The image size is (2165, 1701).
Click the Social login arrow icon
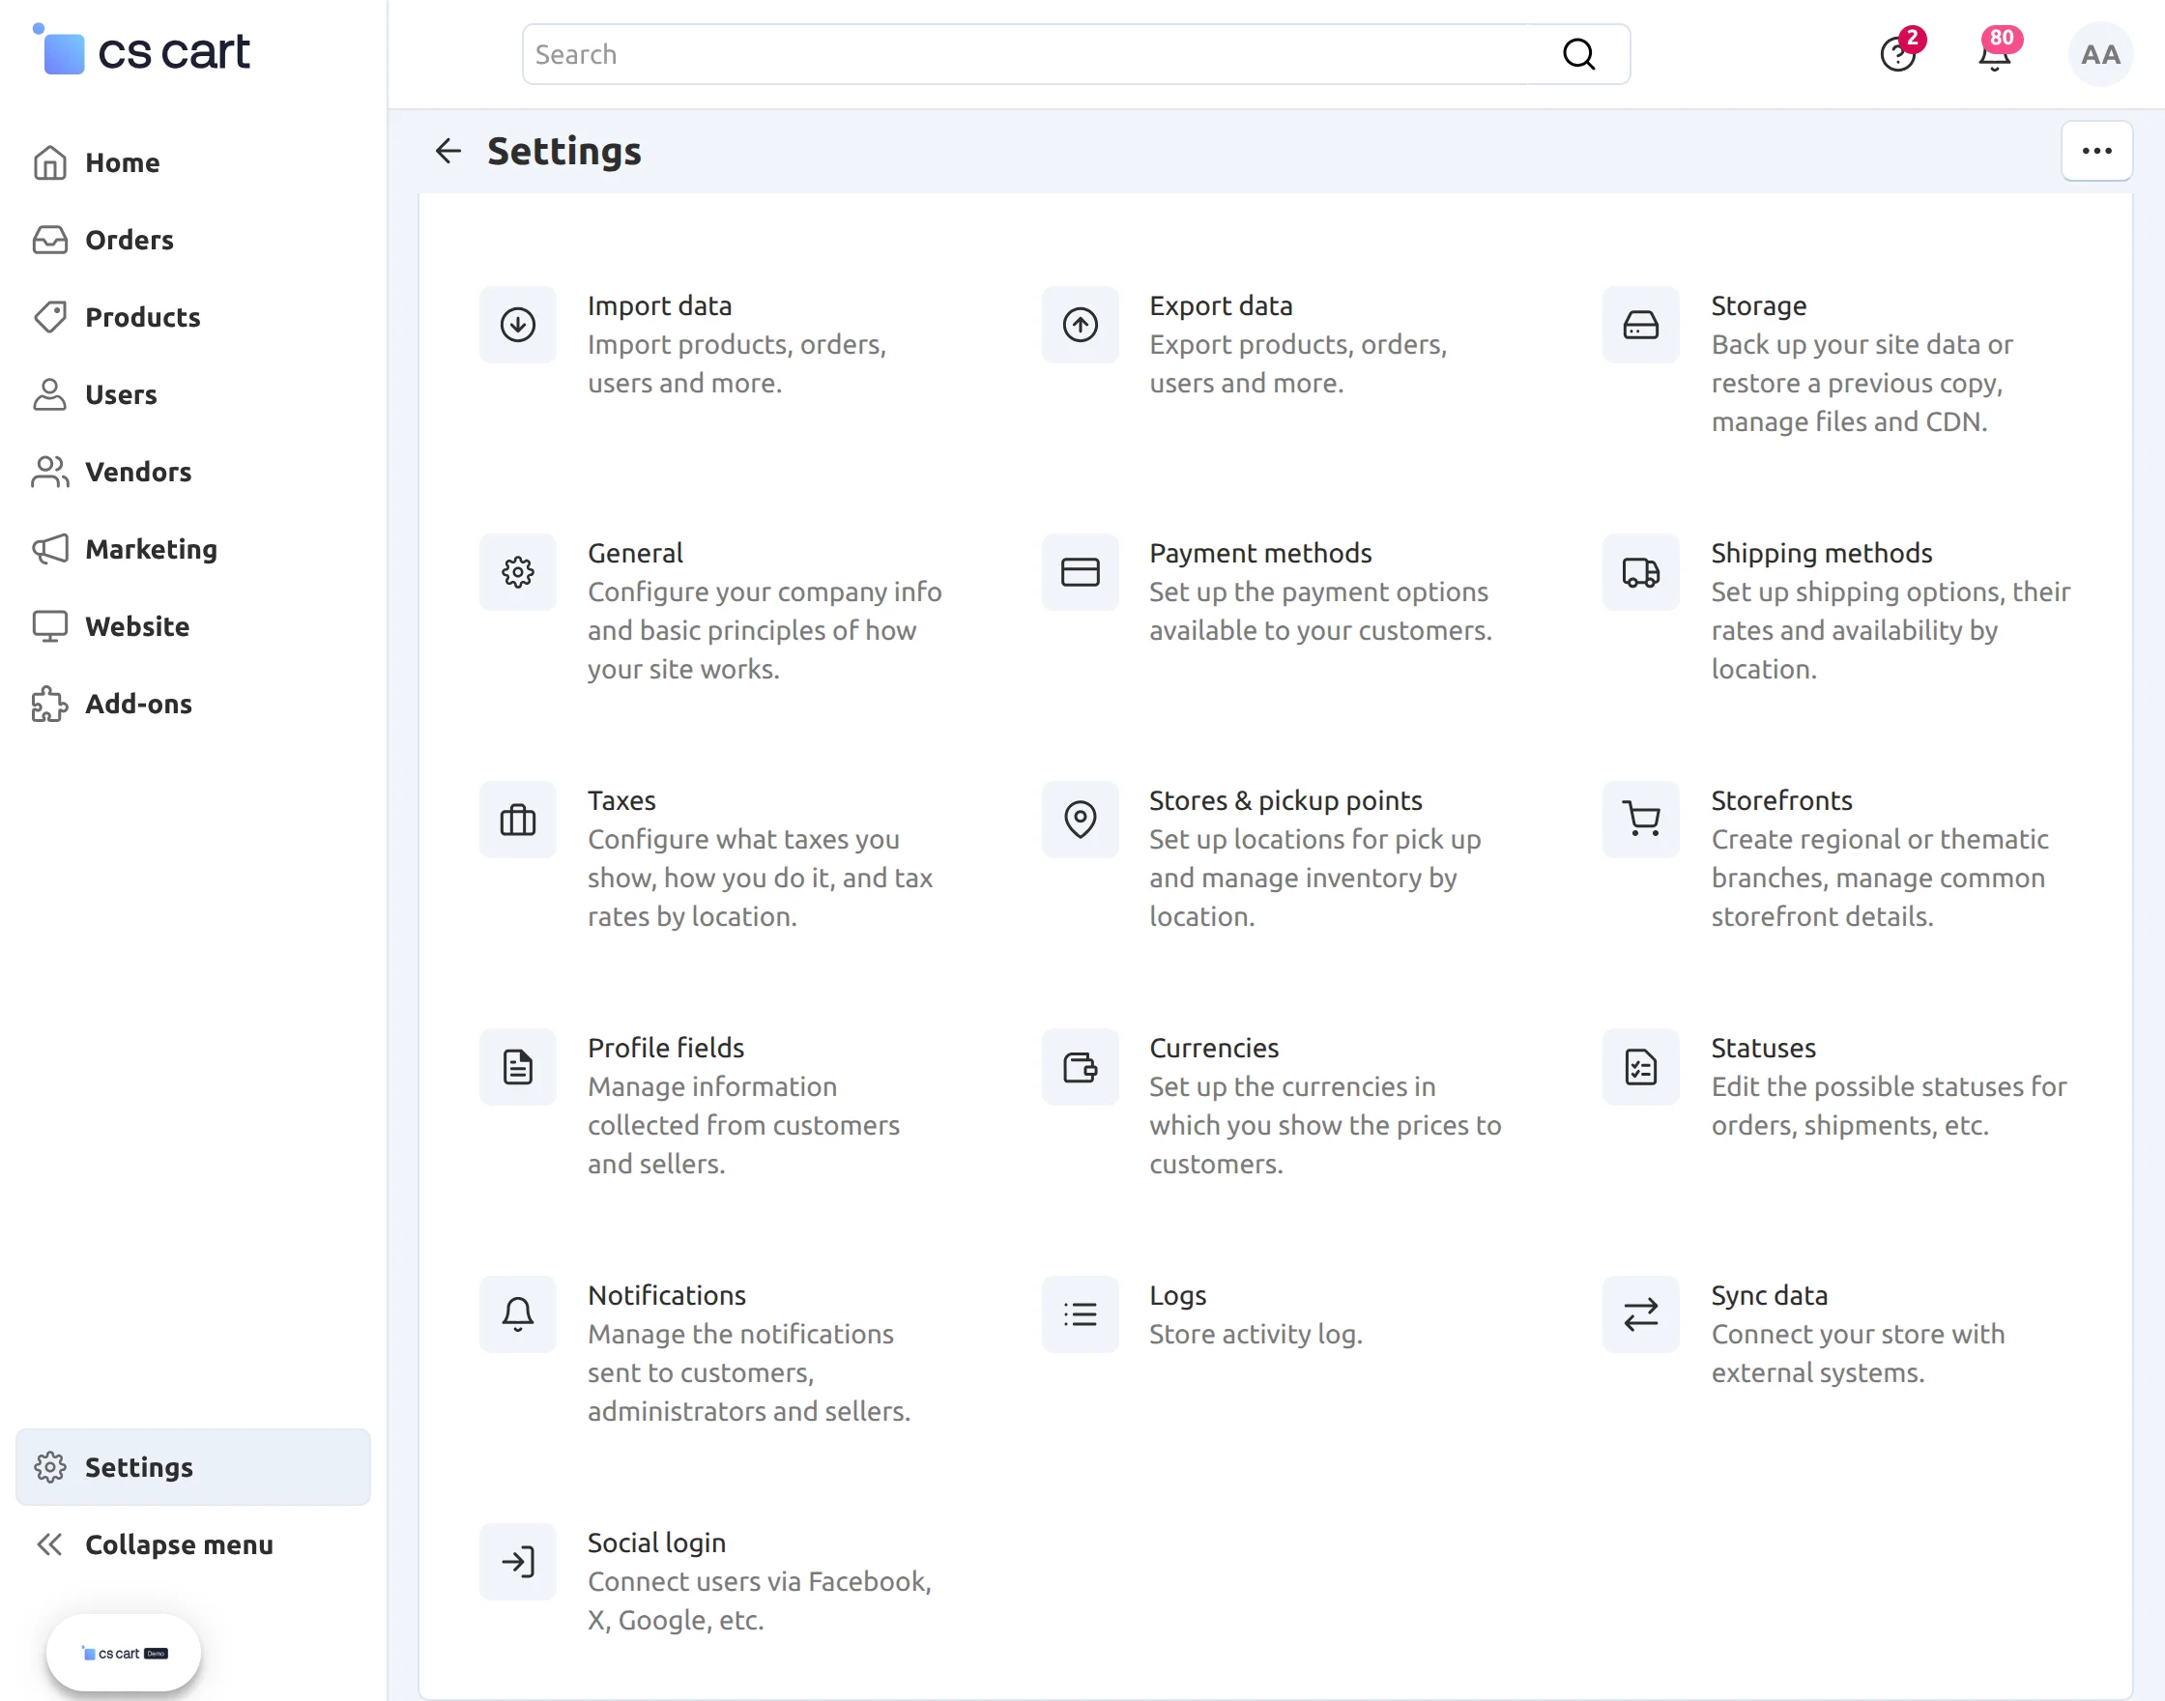pos(518,1562)
